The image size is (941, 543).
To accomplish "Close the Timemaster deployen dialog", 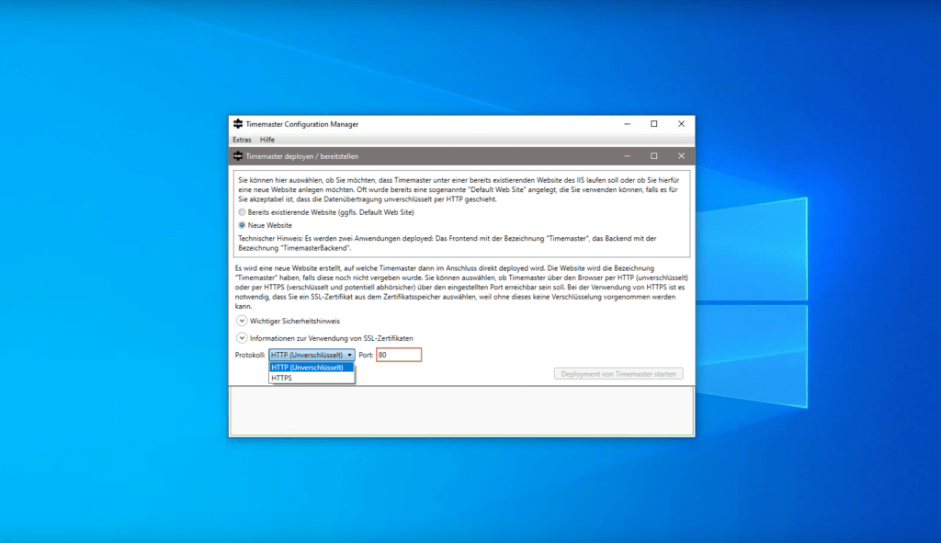I will 681,156.
